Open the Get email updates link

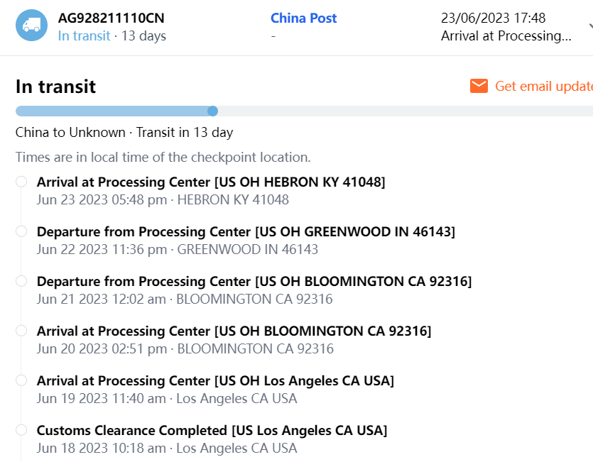point(543,86)
